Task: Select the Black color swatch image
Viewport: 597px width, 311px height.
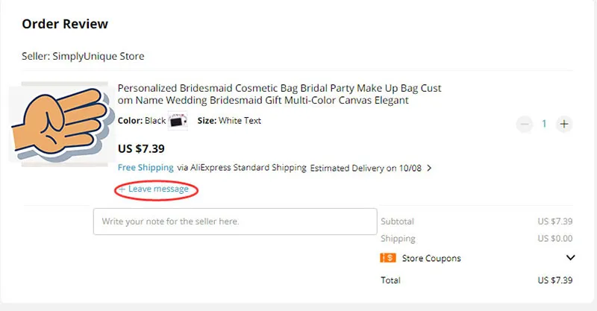Action: tap(178, 121)
